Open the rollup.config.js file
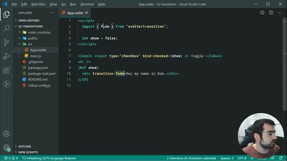287x161 pixels. click(39, 85)
